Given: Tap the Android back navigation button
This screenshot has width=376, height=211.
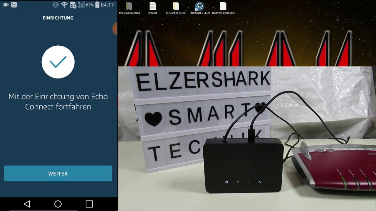Looking at the screenshot, I should (x=27, y=204).
